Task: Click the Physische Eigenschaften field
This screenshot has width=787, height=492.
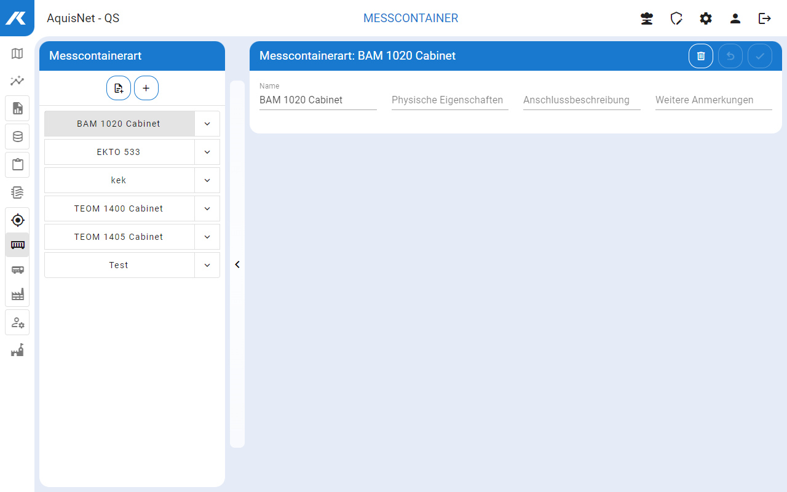Action: click(449, 100)
